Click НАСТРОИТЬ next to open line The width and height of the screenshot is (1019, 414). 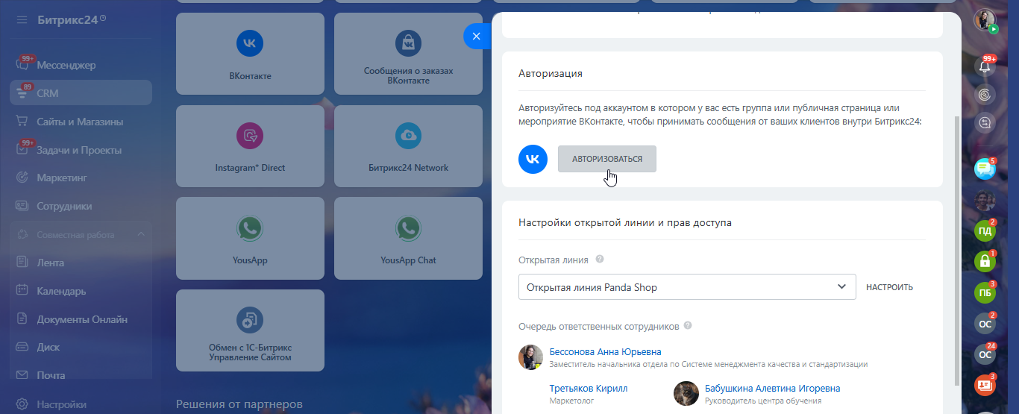(x=889, y=287)
